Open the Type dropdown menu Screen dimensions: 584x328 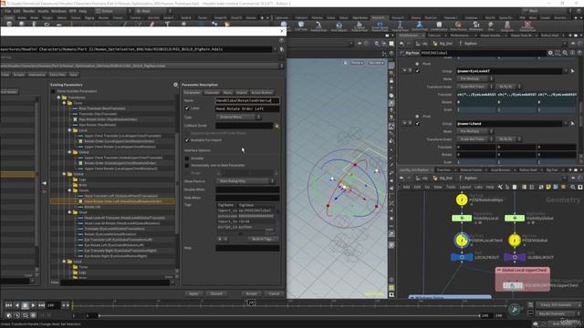tap(238, 118)
